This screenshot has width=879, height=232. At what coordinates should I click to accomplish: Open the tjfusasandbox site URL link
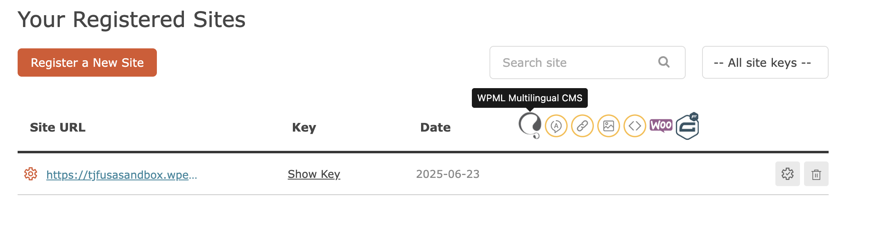point(122,175)
